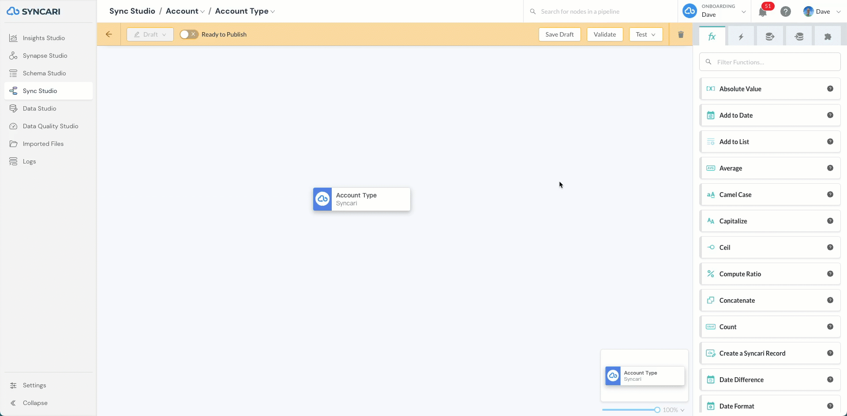This screenshot has height=416, width=847.
Task: Focus the Search for nodes in pipeline field
Action: click(x=600, y=11)
